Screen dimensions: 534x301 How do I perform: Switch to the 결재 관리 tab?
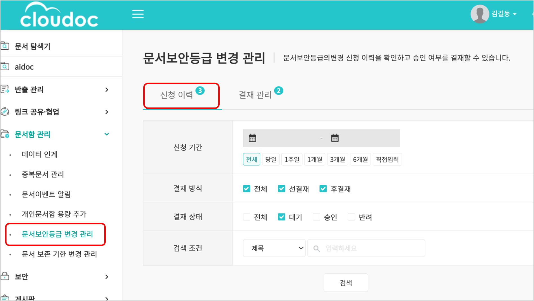[x=255, y=95]
